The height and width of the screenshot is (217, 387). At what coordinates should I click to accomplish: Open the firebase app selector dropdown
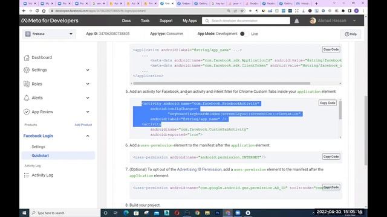pyautogui.click(x=49, y=34)
